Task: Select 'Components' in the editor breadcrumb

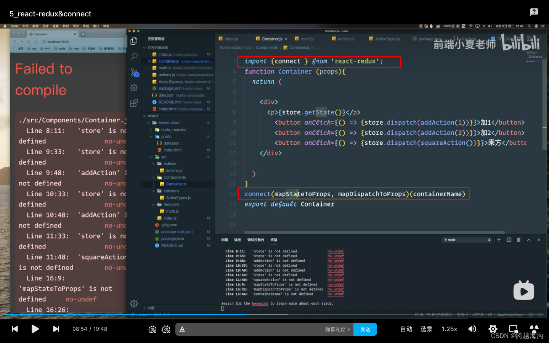Action: [x=266, y=48]
